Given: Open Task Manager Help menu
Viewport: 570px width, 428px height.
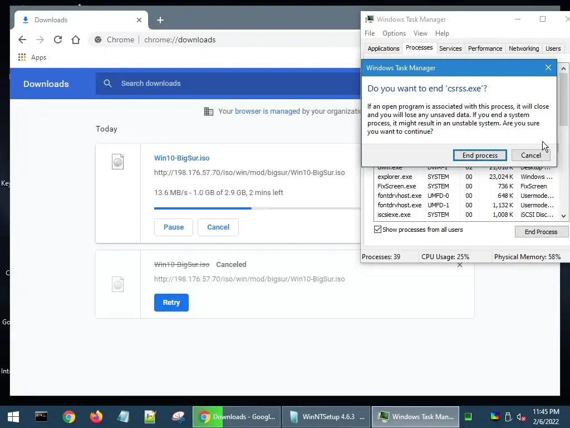Looking at the screenshot, I should pos(442,33).
